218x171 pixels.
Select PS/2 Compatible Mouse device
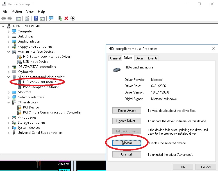(x=41, y=87)
